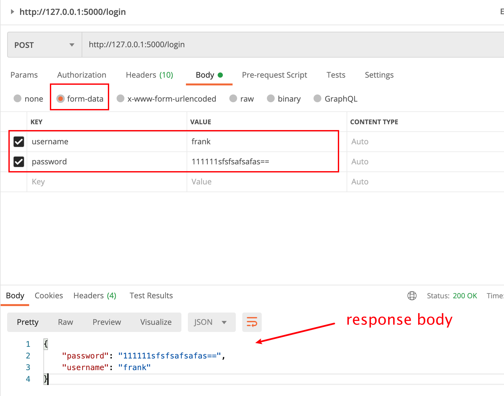Image resolution: width=504 pixels, height=396 pixels.
Task: Click the "frank" value in response JSON
Action: tap(134, 368)
